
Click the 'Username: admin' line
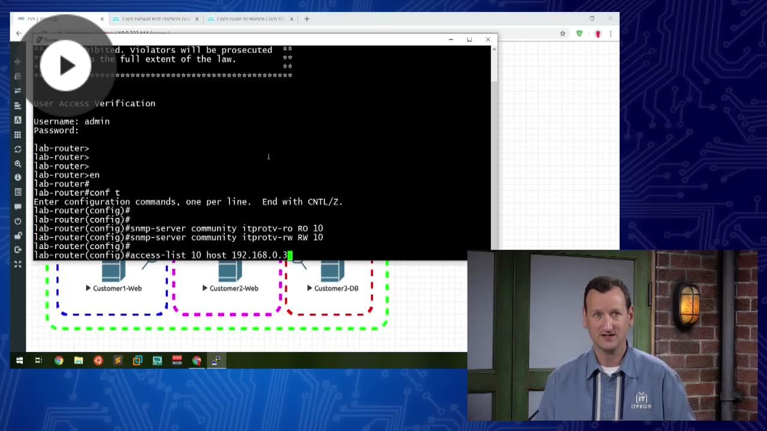point(71,121)
